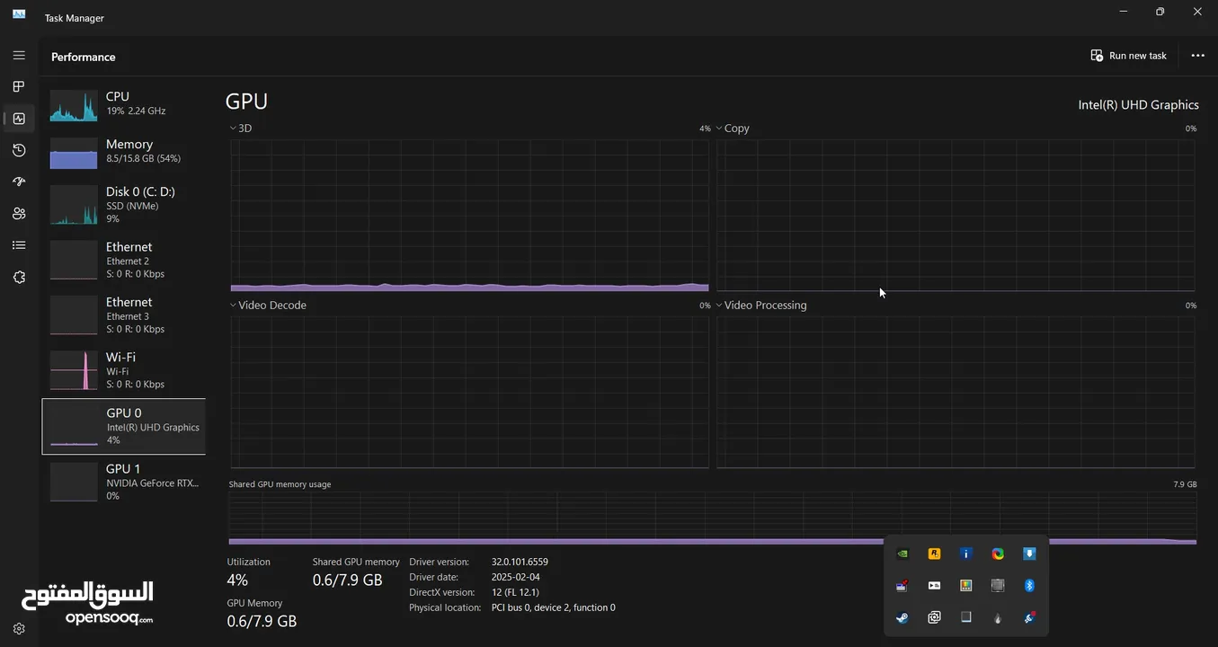
Task: Select the Wi-Fi performance item
Action: click(124, 370)
